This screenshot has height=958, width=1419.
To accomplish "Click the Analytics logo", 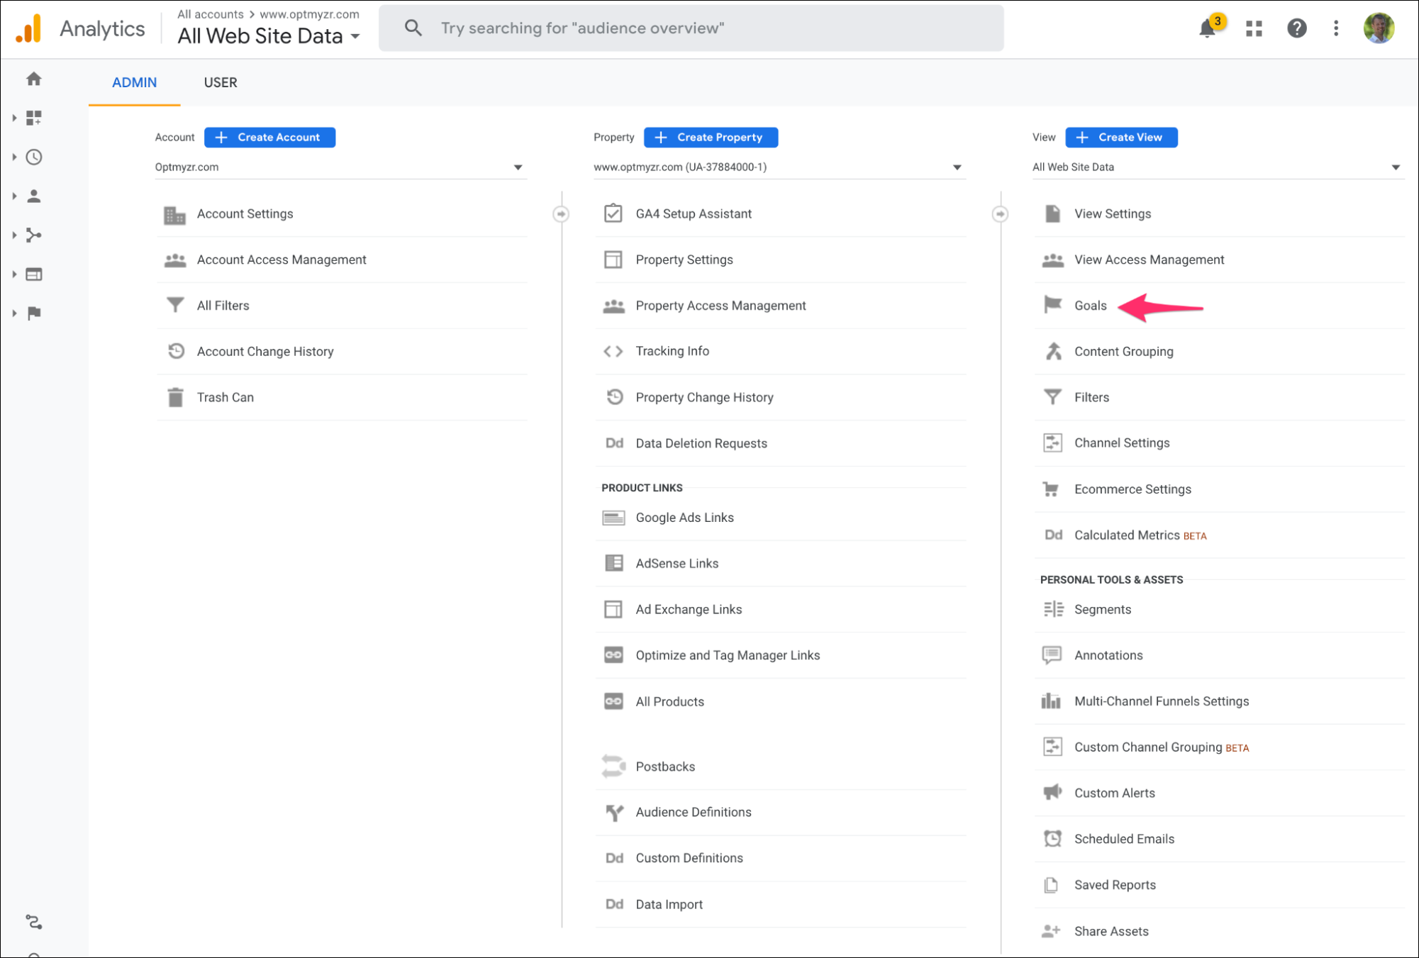I will pos(29,28).
